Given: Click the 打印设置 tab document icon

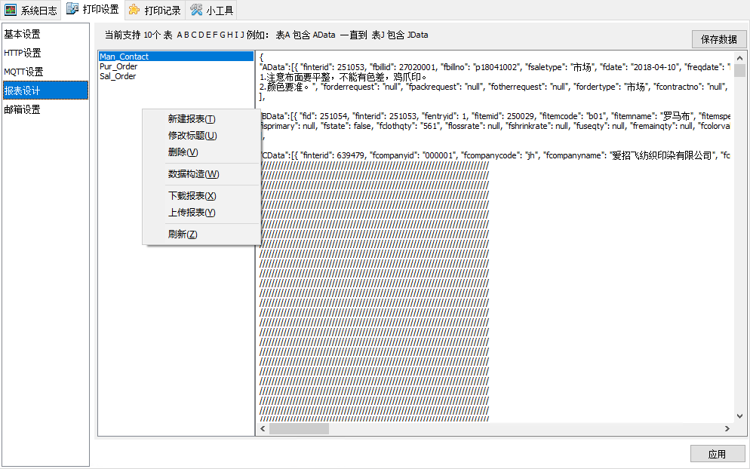Looking at the screenshot, I should pyautogui.click(x=72, y=8).
